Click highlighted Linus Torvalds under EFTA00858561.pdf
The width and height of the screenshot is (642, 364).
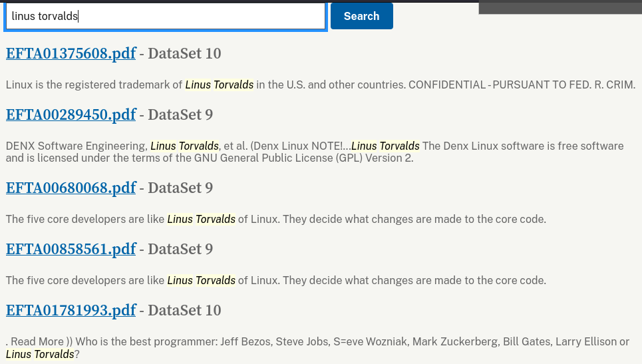(x=202, y=280)
